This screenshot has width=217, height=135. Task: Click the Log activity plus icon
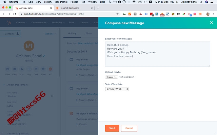click(x=29, y=69)
